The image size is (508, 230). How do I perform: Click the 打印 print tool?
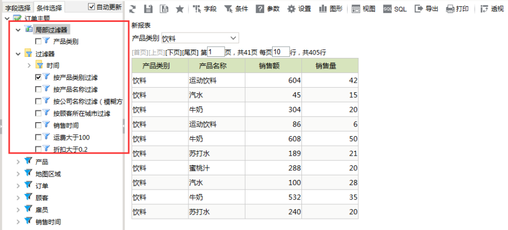tap(457, 8)
